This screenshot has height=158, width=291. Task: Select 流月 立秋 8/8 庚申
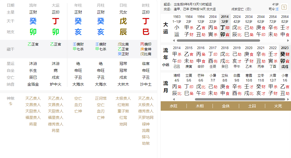225,87
